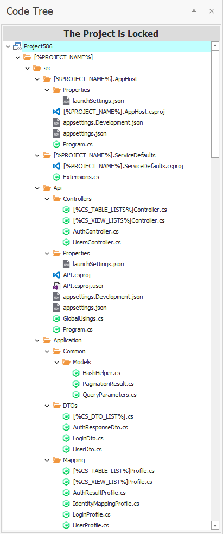Select IdentityMappingProfile.cs item
This screenshot has height=534, width=223.
(x=106, y=504)
